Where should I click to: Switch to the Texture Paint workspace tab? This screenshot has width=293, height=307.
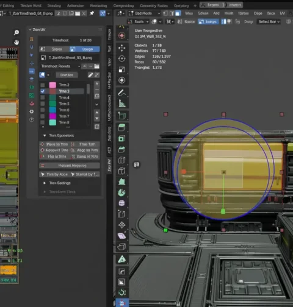pyautogui.click(x=31, y=5)
